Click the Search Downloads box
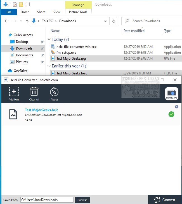Viewport: 182px width, 204px height. (152, 21)
